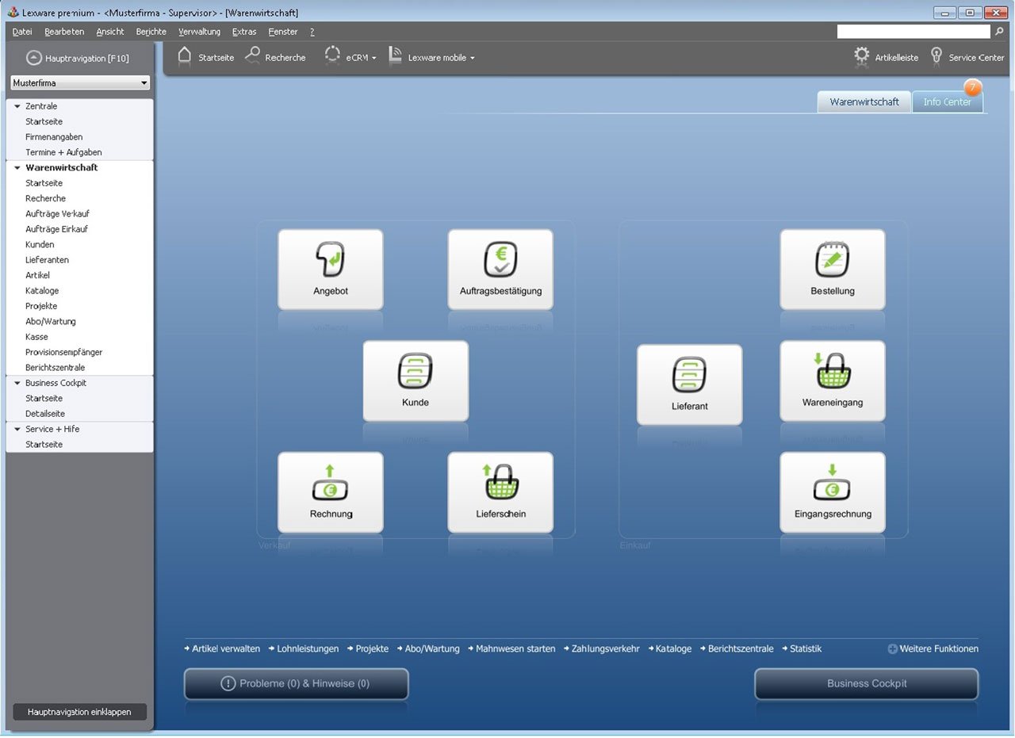The image size is (1015, 738).
Task: Open the Verwaltung menu
Action: tap(200, 32)
